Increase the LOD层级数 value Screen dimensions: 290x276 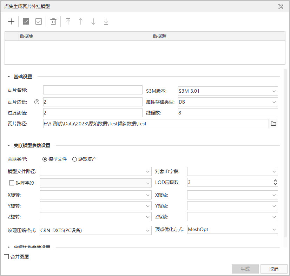[x=275, y=180]
